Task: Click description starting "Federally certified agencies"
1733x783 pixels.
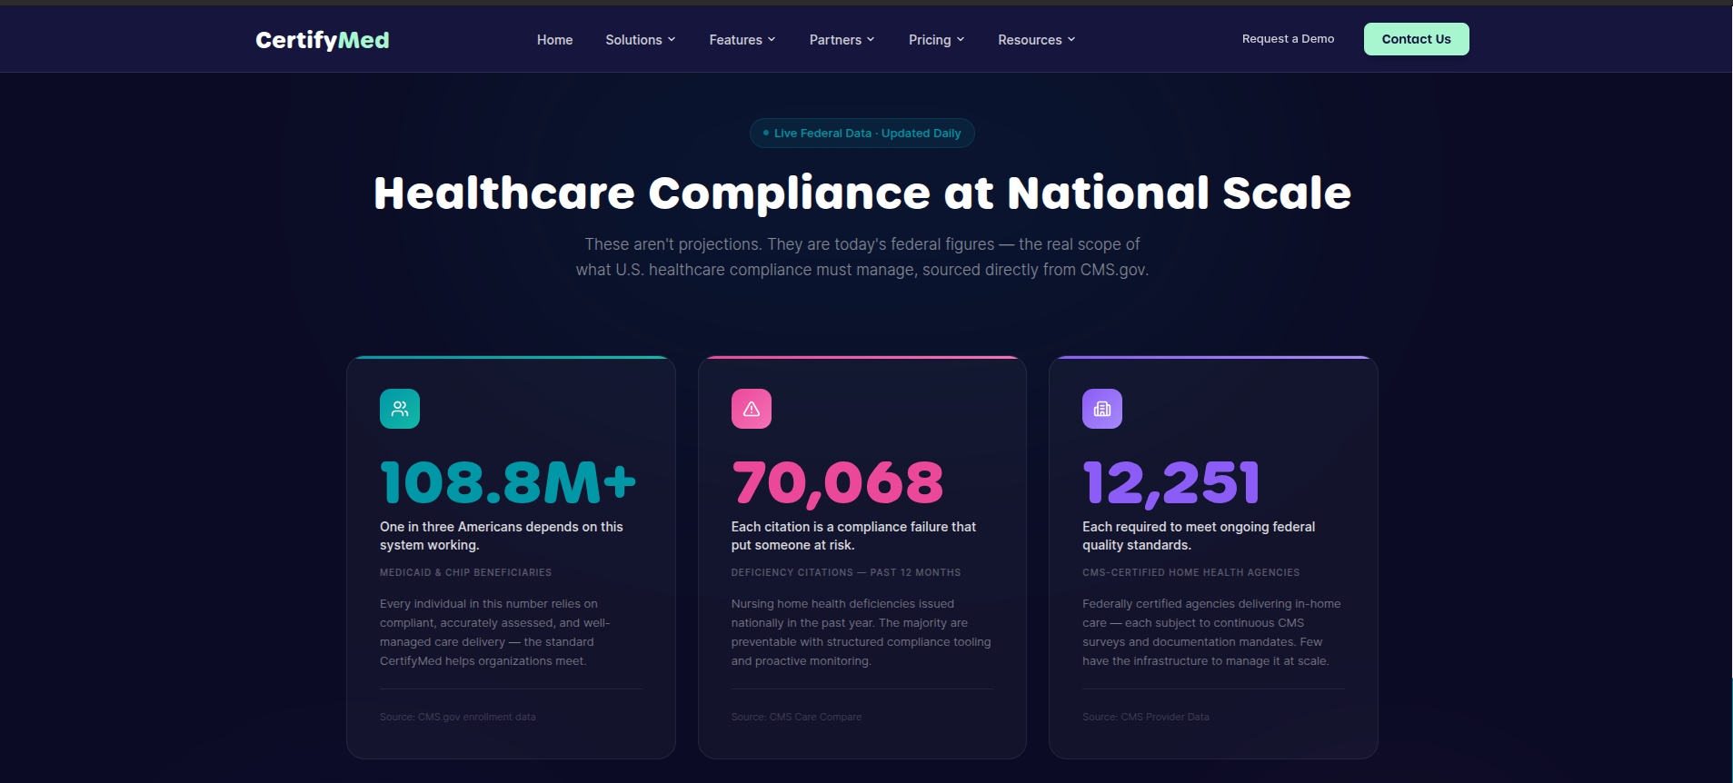Action: 1211,632
